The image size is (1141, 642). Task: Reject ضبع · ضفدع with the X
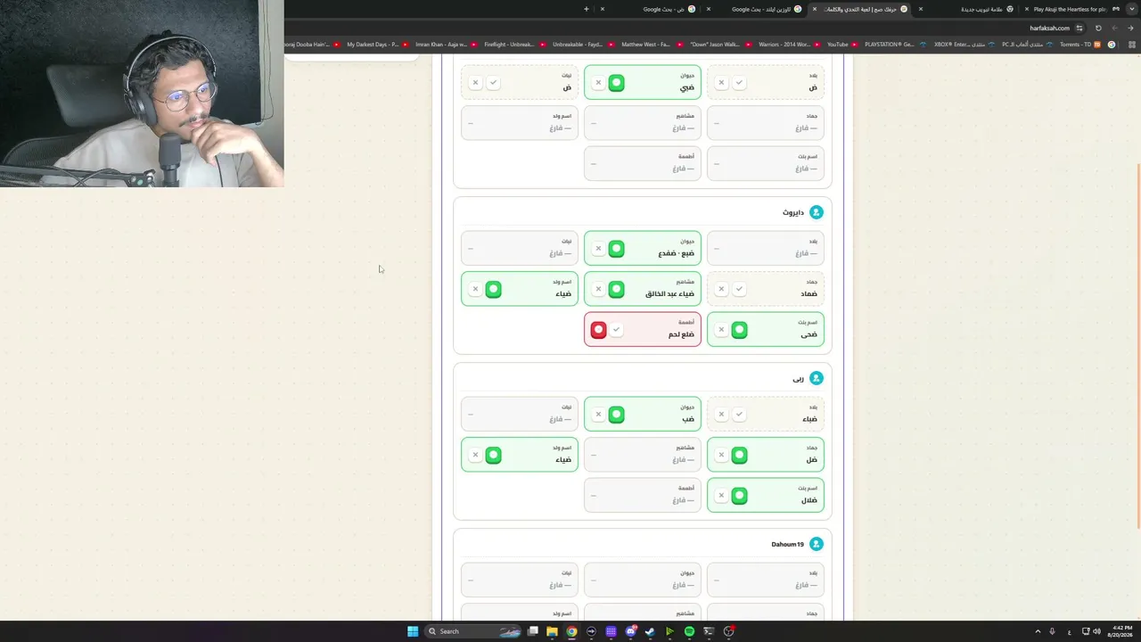point(598,249)
